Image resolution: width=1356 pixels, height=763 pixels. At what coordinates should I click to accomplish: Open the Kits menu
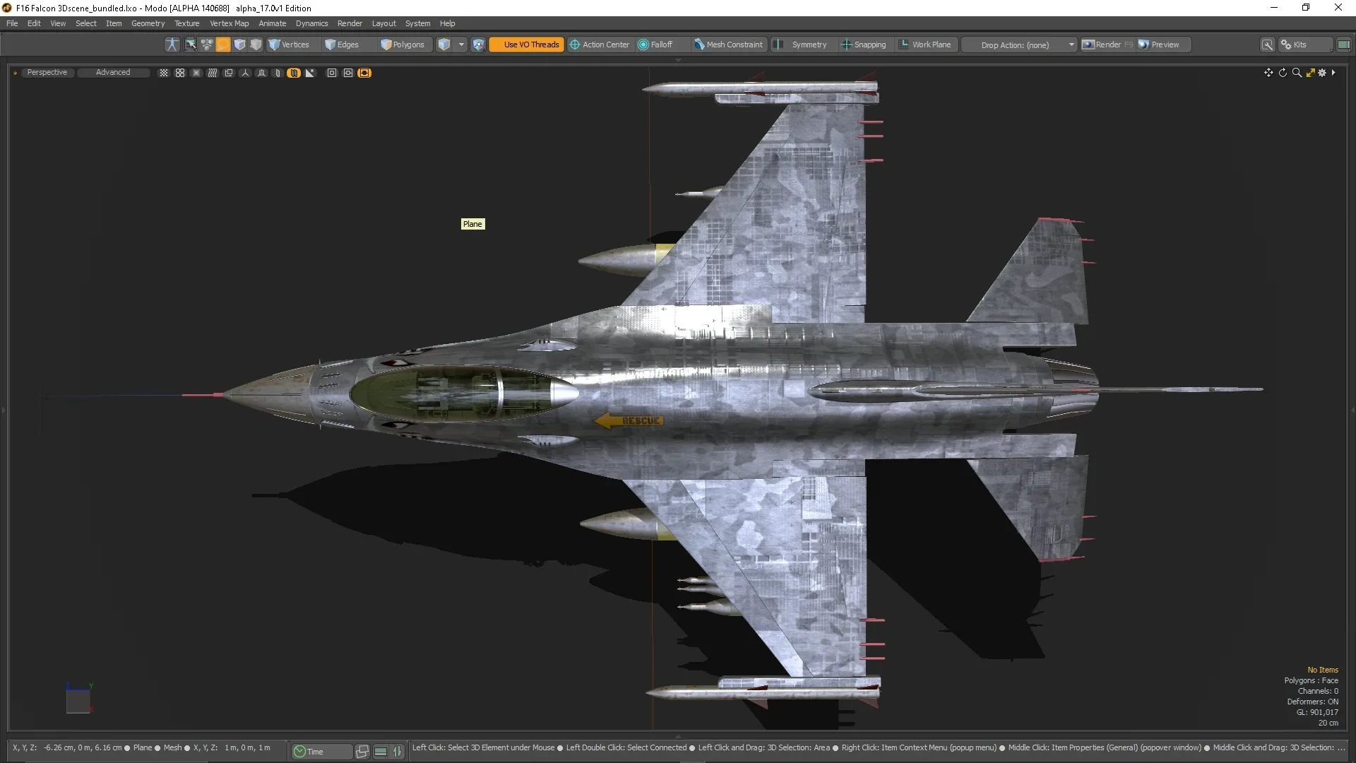point(1304,45)
